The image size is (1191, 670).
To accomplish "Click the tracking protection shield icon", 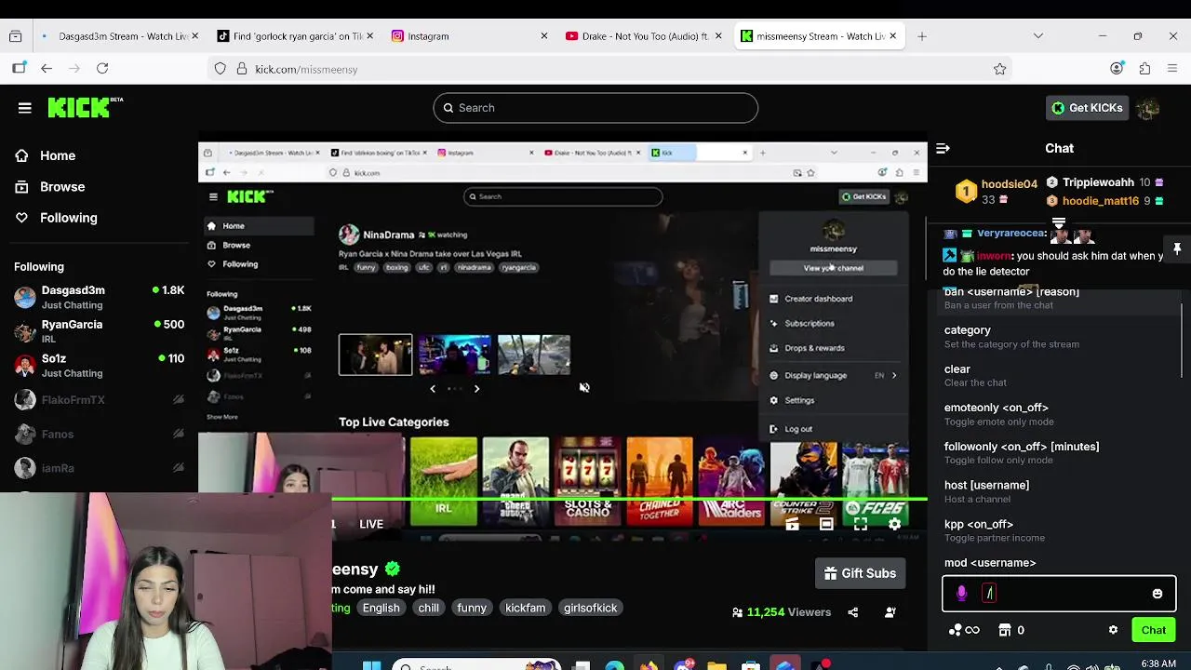I will (x=220, y=69).
